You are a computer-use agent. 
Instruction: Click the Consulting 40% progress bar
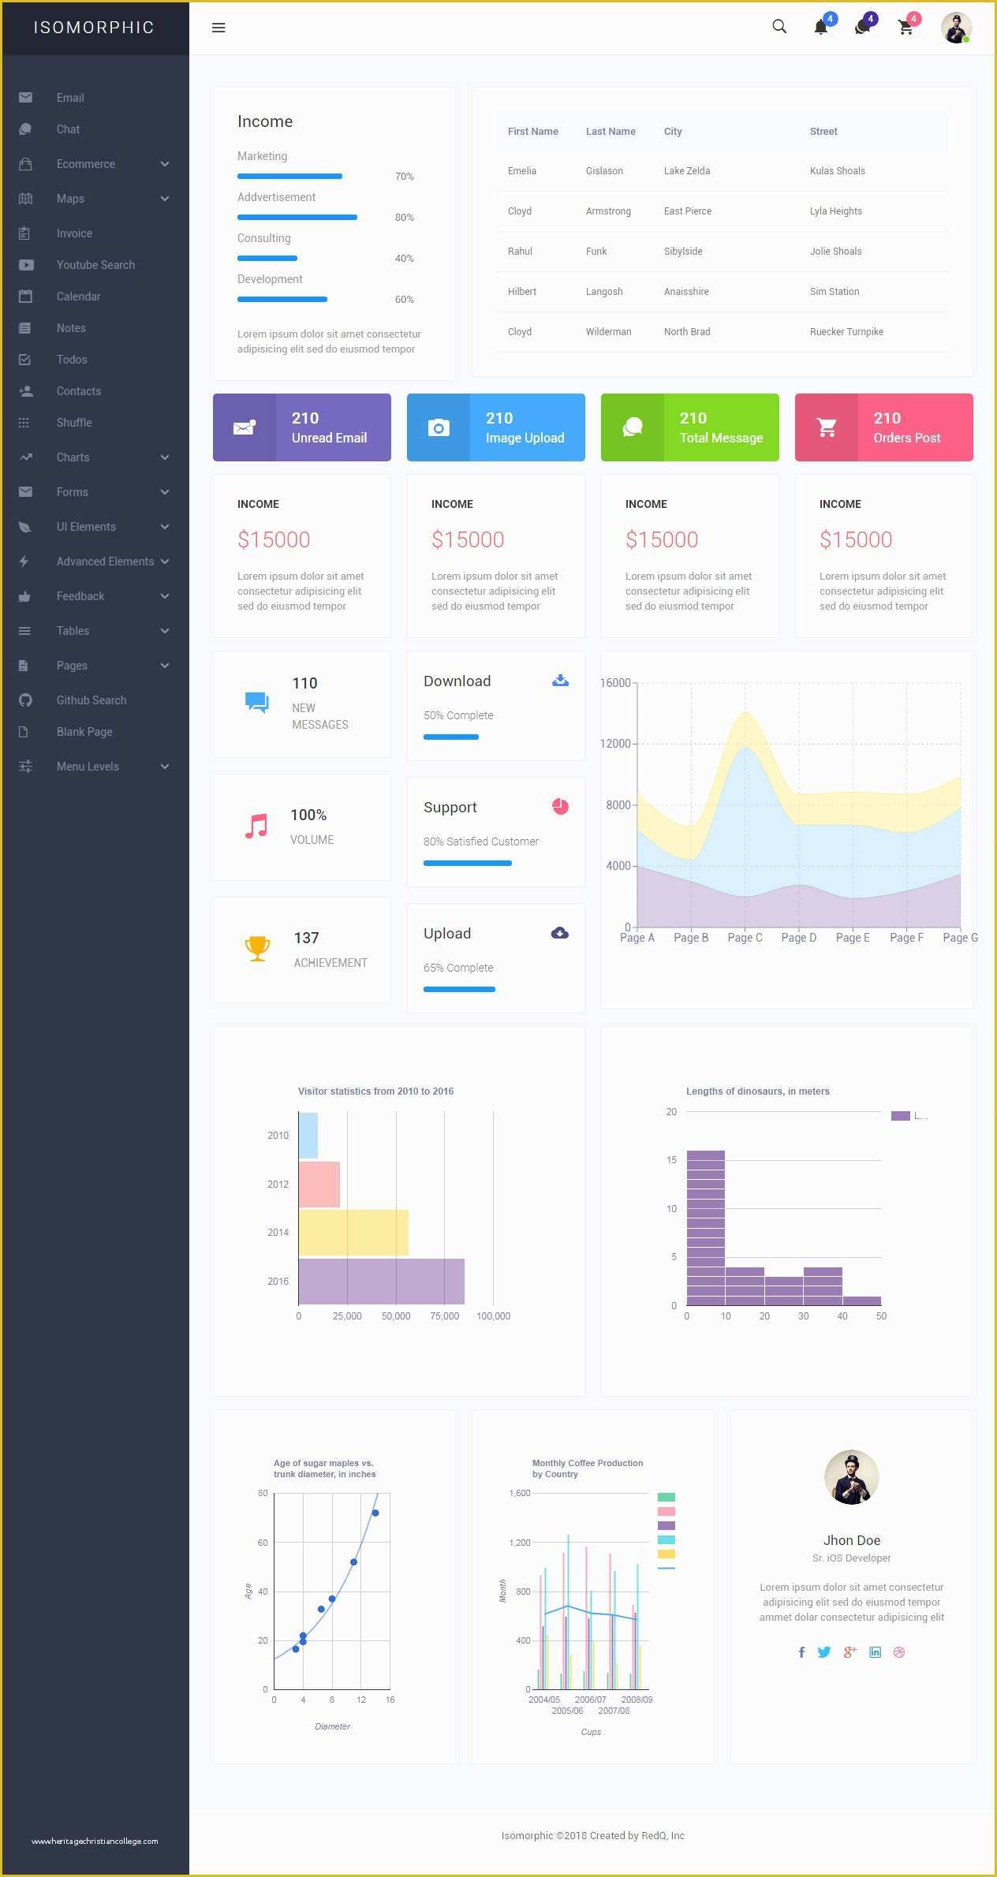[267, 259]
